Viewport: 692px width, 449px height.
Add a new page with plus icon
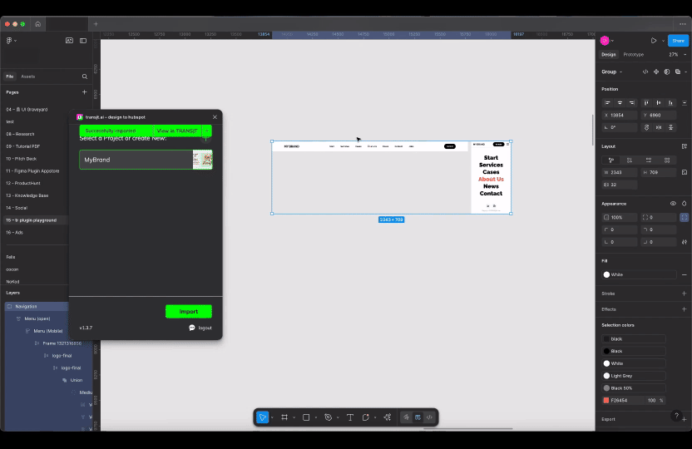(84, 92)
